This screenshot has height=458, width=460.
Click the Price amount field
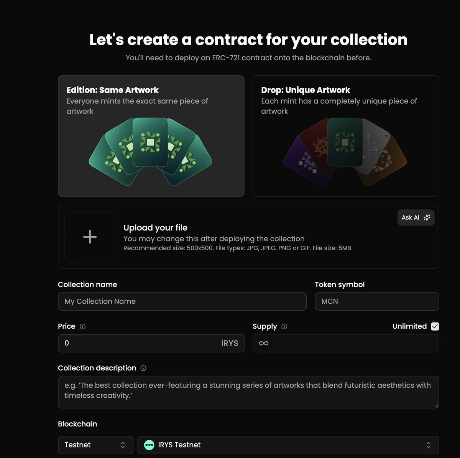click(x=151, y=343)
